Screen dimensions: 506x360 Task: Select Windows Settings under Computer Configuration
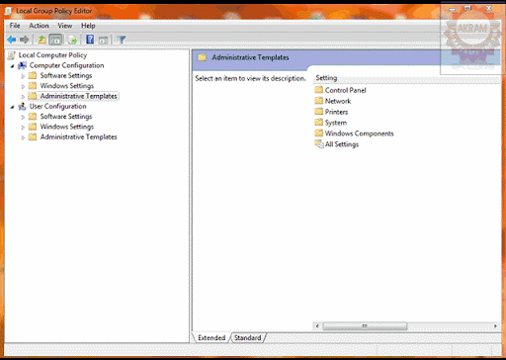tap(67, 86)
